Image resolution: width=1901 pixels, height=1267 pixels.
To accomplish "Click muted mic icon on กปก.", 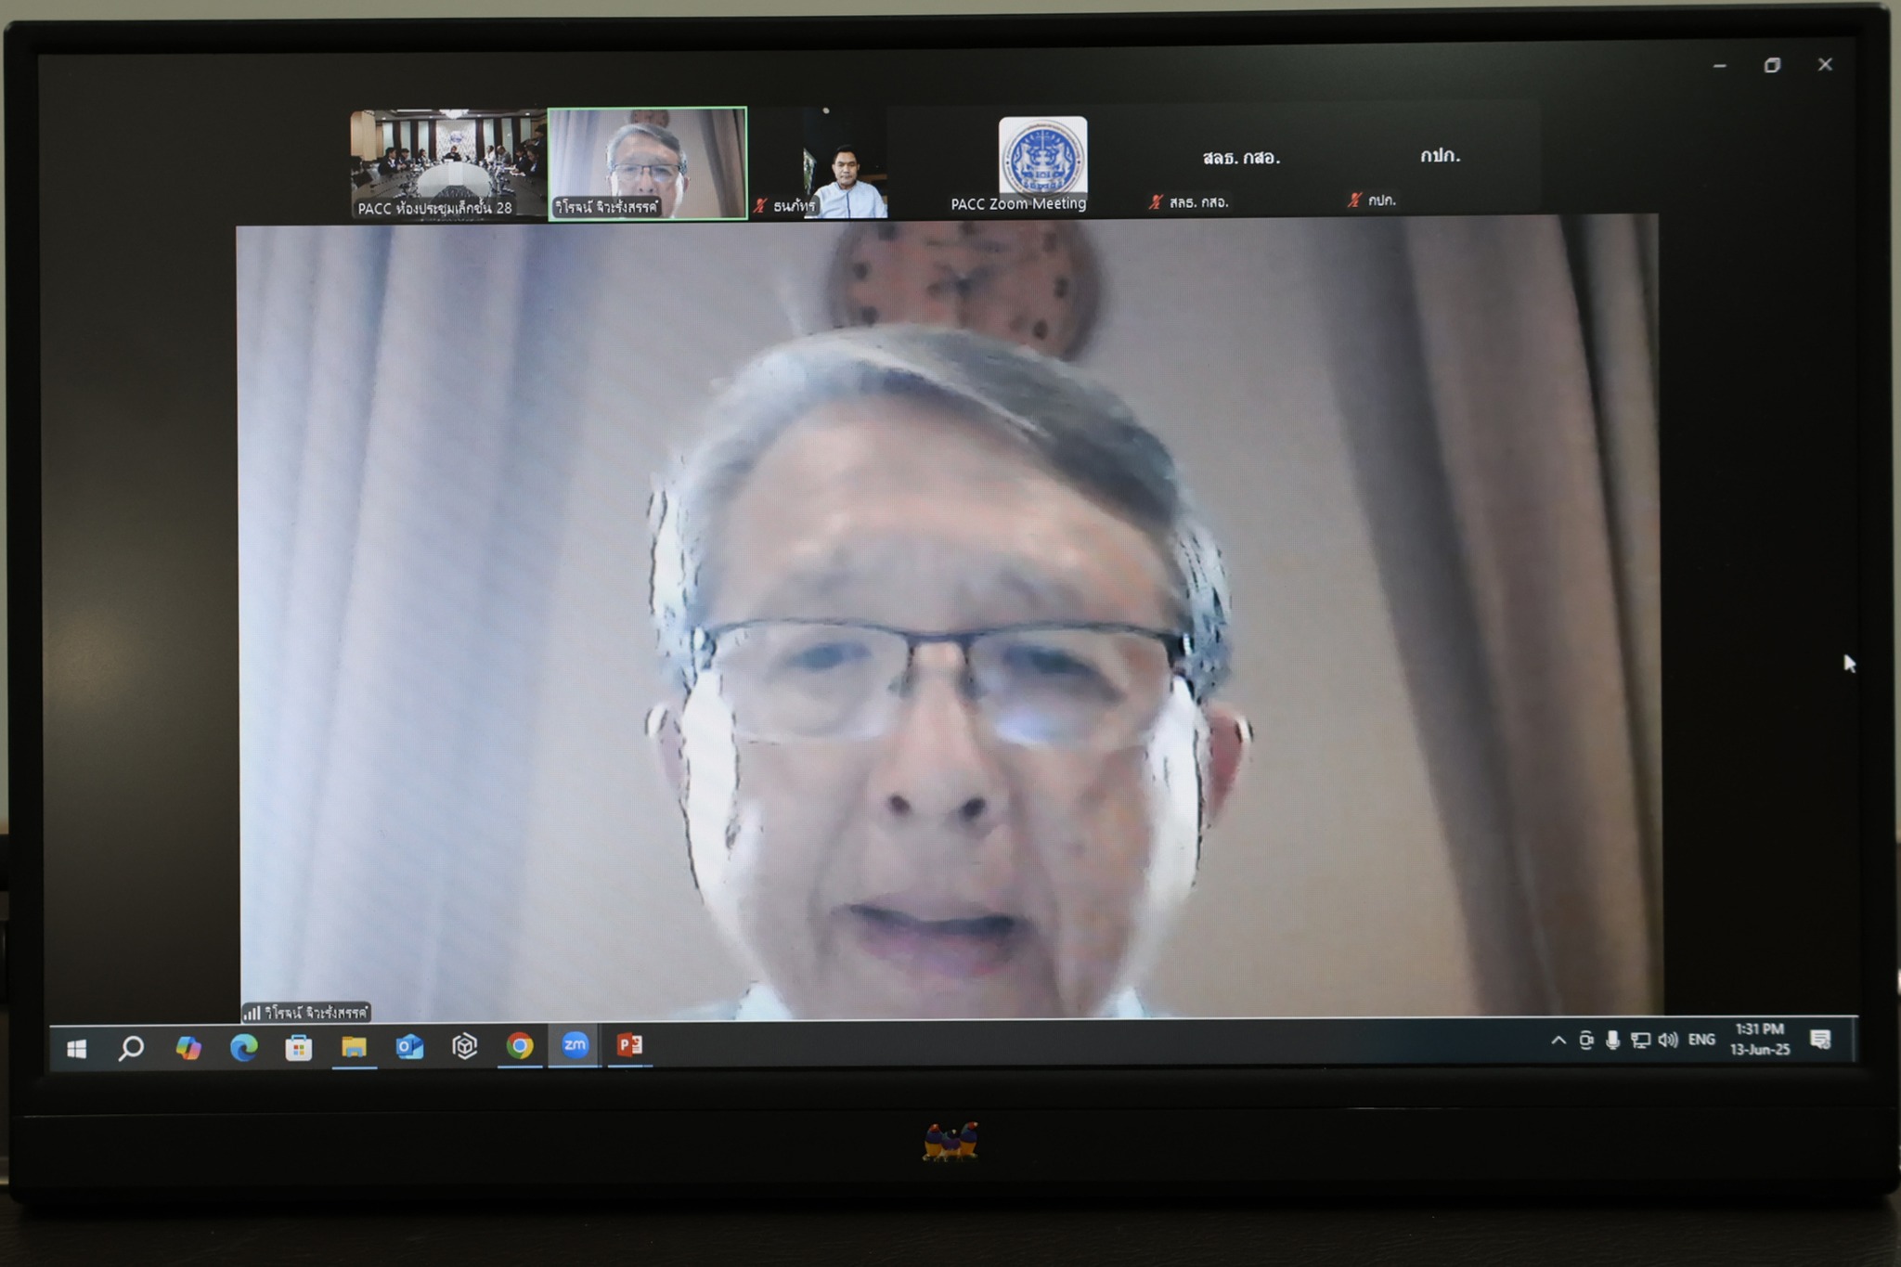I will point(1354,200).
